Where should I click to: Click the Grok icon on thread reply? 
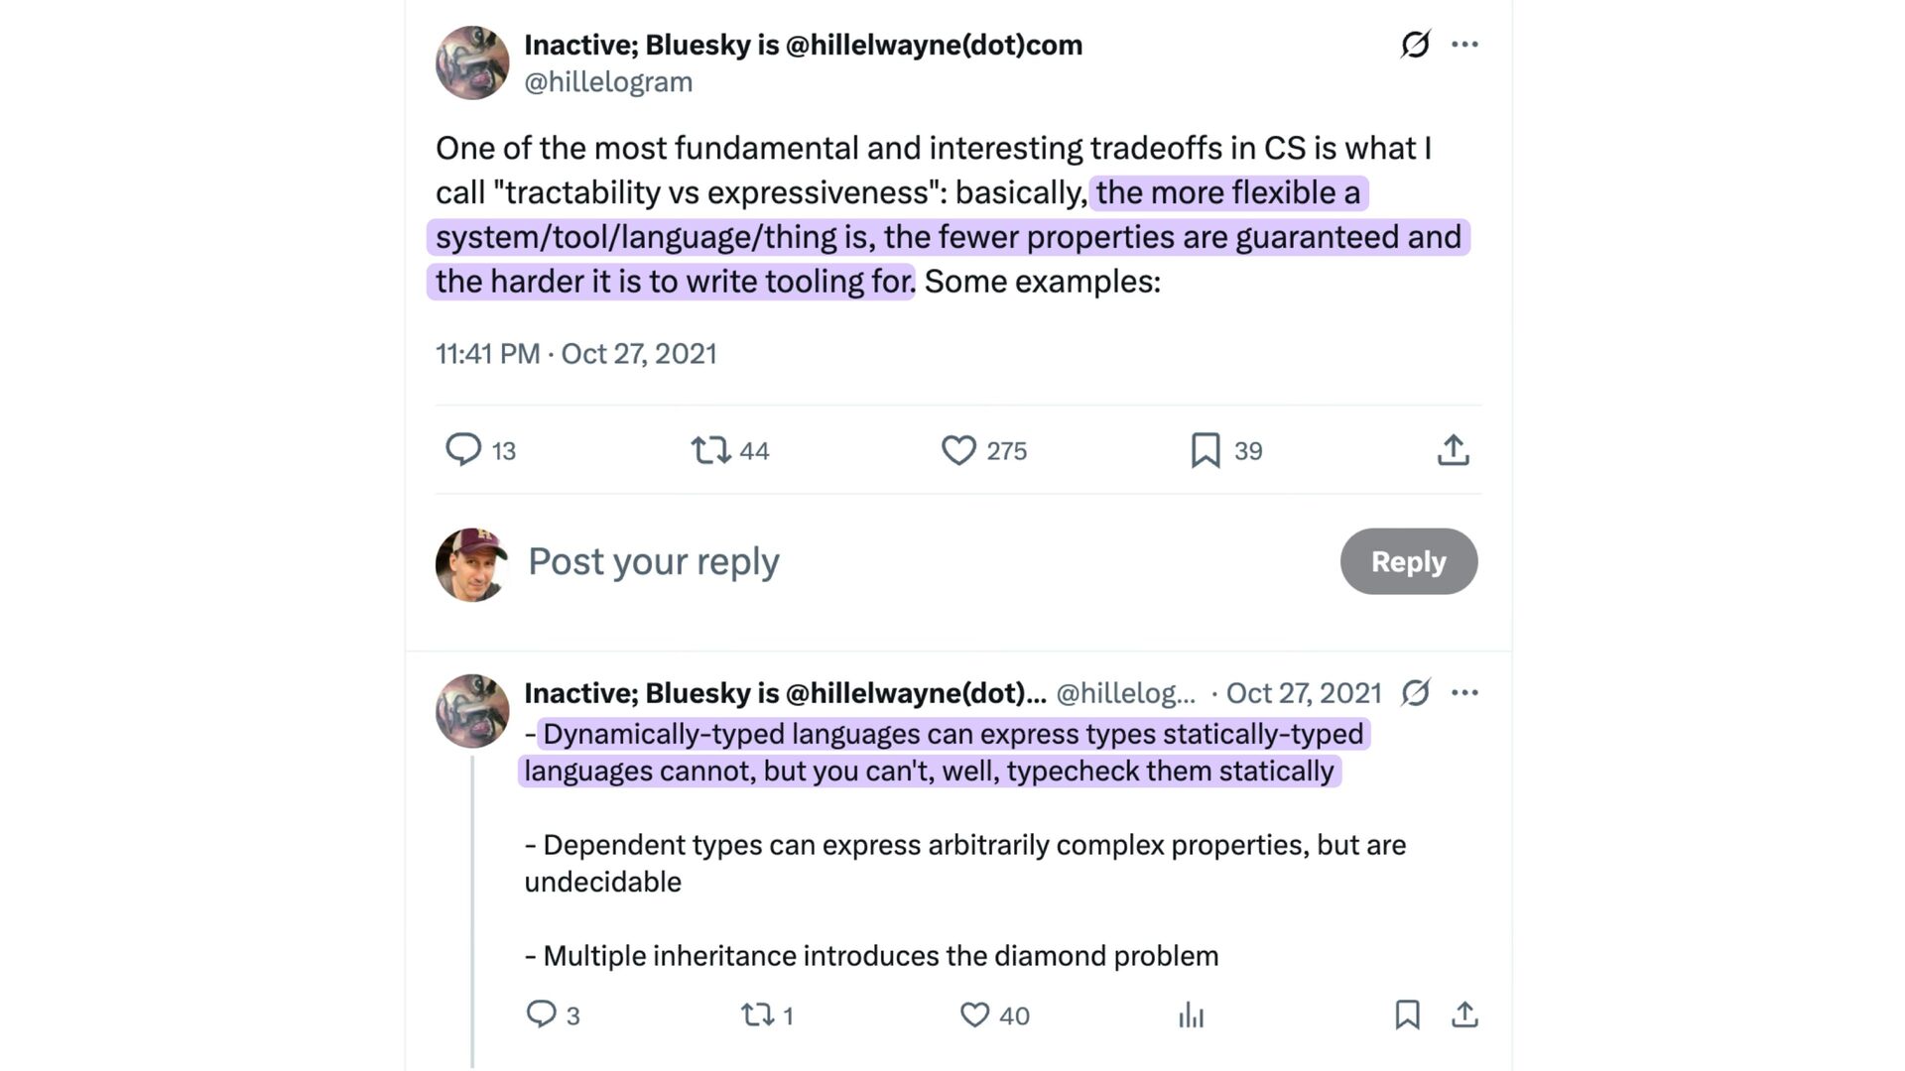(1415, 692)
